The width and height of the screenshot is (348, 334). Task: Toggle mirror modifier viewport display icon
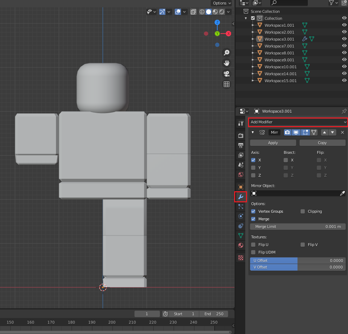[296, 132]
